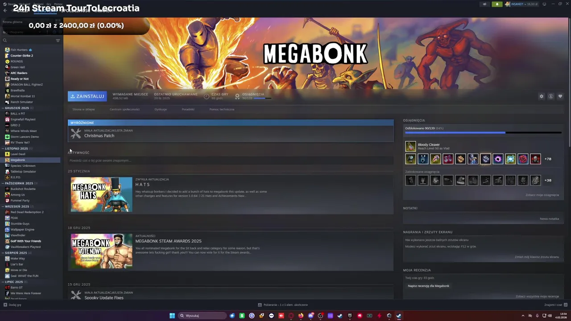
Task: Click the Add game plus icon
Action: coord(5,305)
